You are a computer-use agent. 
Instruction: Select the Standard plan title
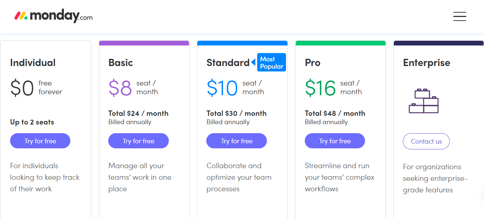(228, 63)
